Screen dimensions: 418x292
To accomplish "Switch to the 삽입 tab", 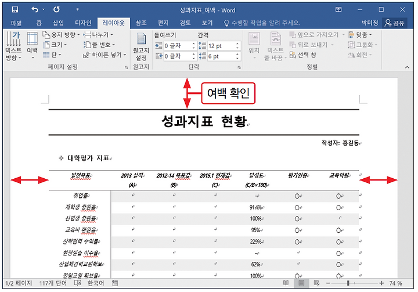I will click(58, 23).
